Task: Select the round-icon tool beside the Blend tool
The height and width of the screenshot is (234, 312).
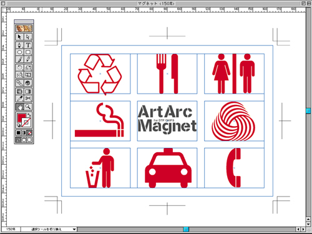Action: tap(28, 83)
